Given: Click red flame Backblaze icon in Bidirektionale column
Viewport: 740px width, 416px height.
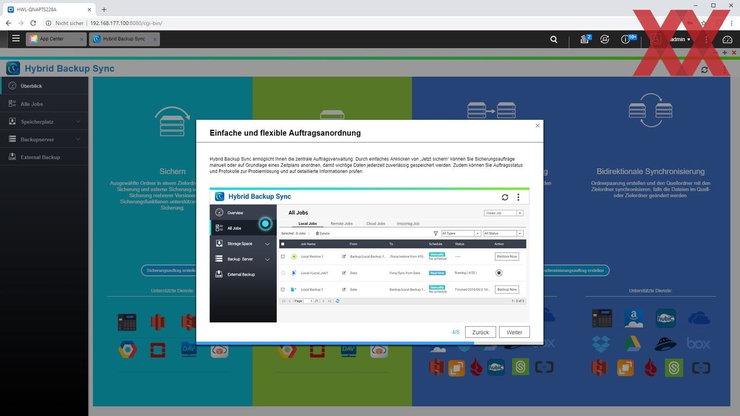Looking at the screenshot, I should click(650, 368).
